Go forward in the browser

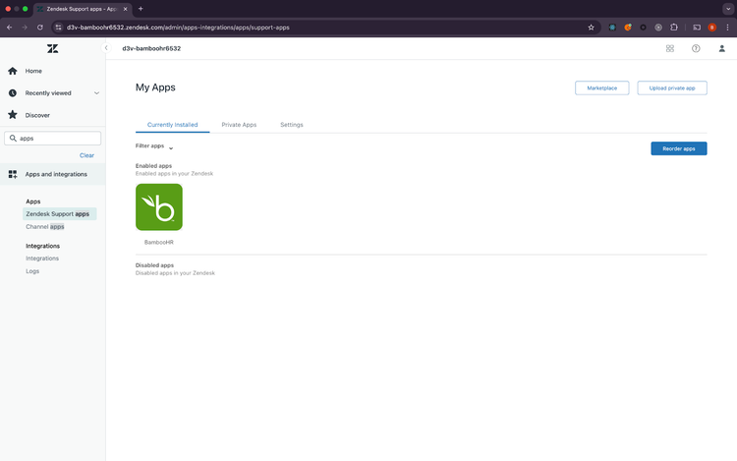[x=25, y=28]
